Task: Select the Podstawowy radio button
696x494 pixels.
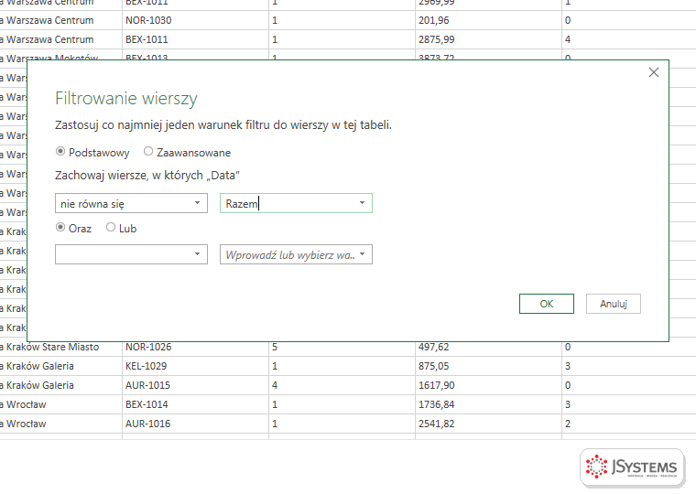Action: 60,152
